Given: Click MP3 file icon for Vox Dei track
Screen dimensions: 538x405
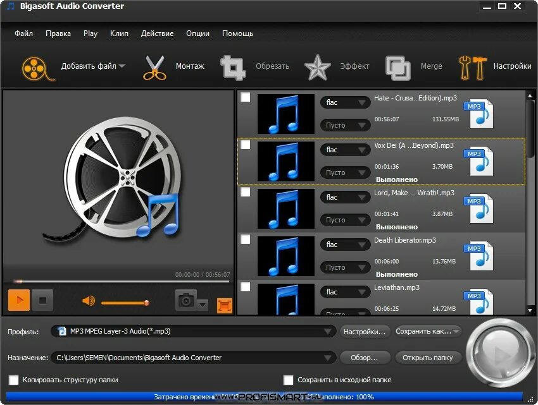Looking at the screenshot, I should pyautogui.click(x=479, y=161).
